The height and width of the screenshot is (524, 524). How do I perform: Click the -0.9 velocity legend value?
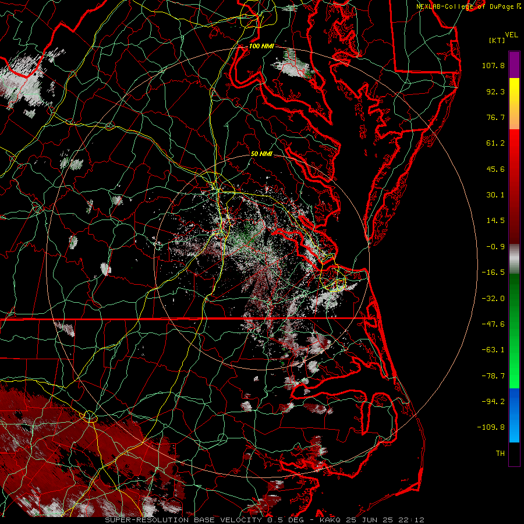tap(495, 247)
